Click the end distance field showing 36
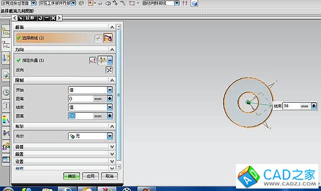The width and height of the screenshot is (321, 191). pyautogui.click(x=80, y=116)
